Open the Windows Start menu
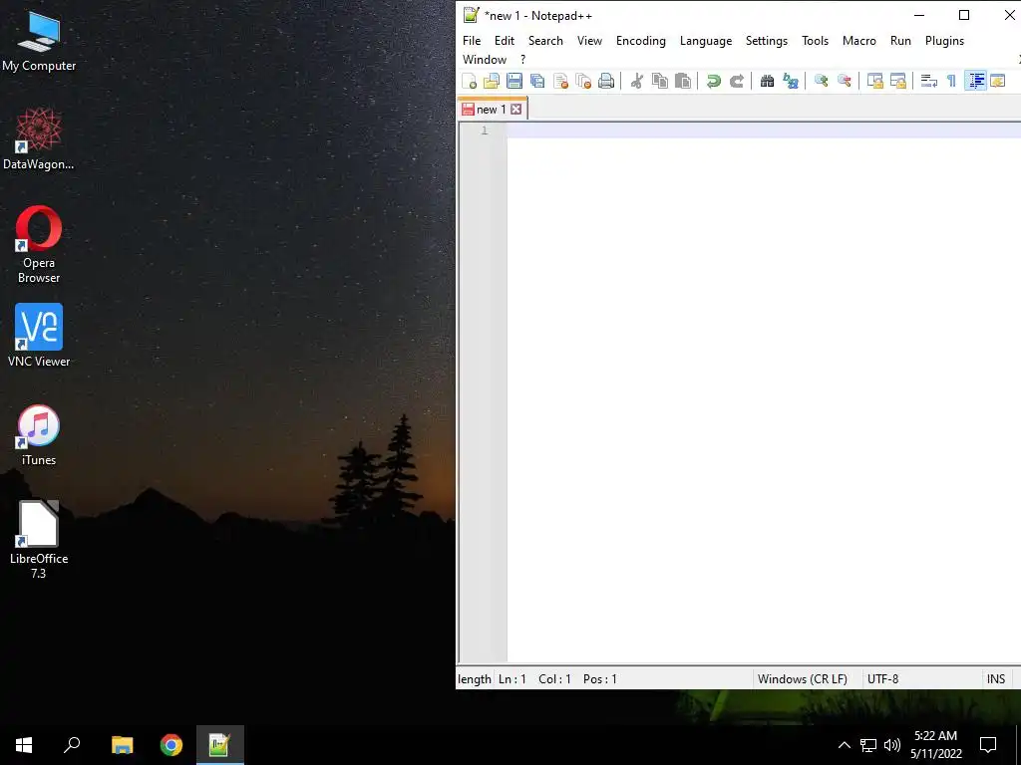Screen dimensions: 1021x765 (x=24, y=745)
